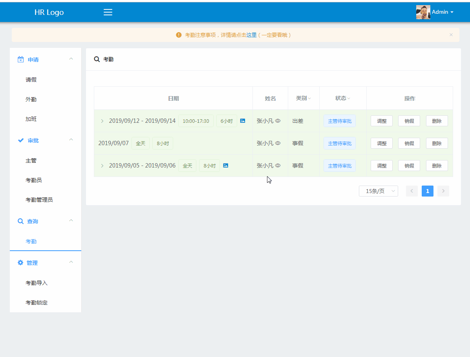Click the image attachment icon in 2019/09/05 row
This screenshot has height=357, width=470.
pyautogui.click(x=226, y=166)
